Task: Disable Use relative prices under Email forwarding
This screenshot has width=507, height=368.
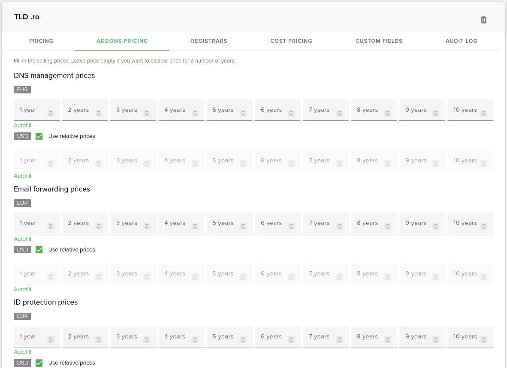Action: 39,249
